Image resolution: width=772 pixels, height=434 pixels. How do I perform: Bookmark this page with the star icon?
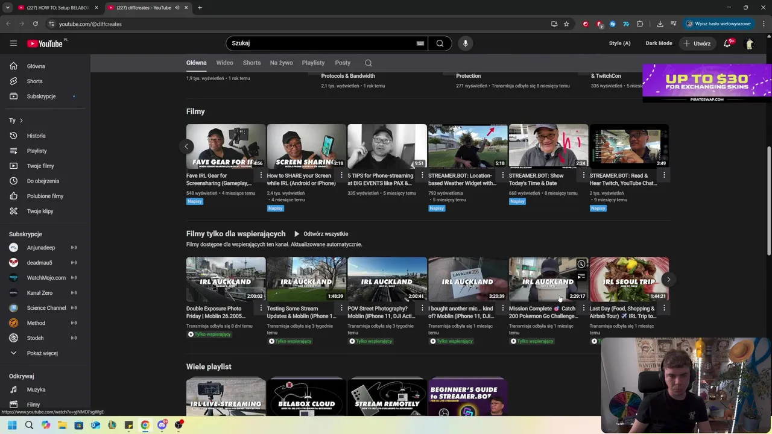566,24
